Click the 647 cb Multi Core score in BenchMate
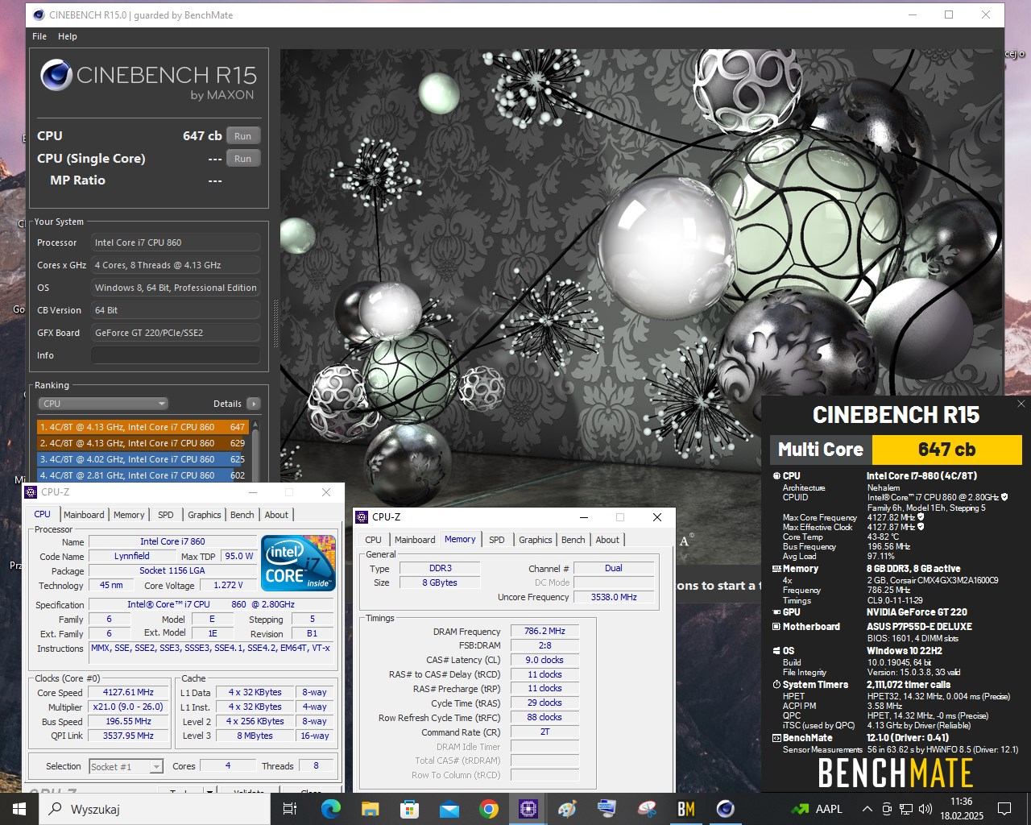 947,450
